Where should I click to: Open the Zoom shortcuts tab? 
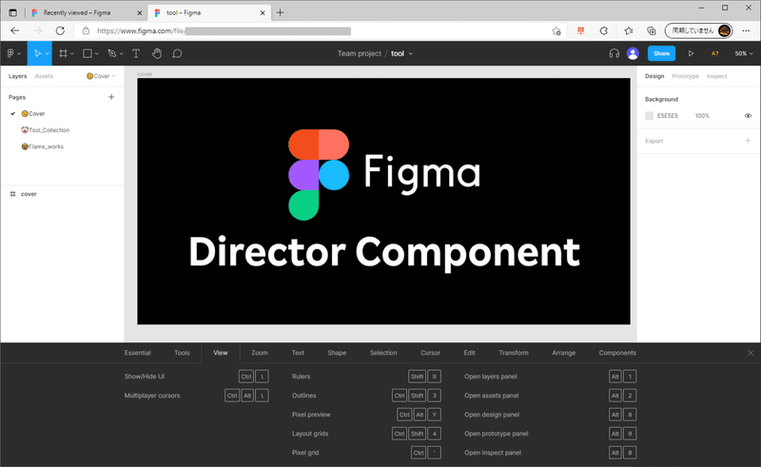(260, 353)
